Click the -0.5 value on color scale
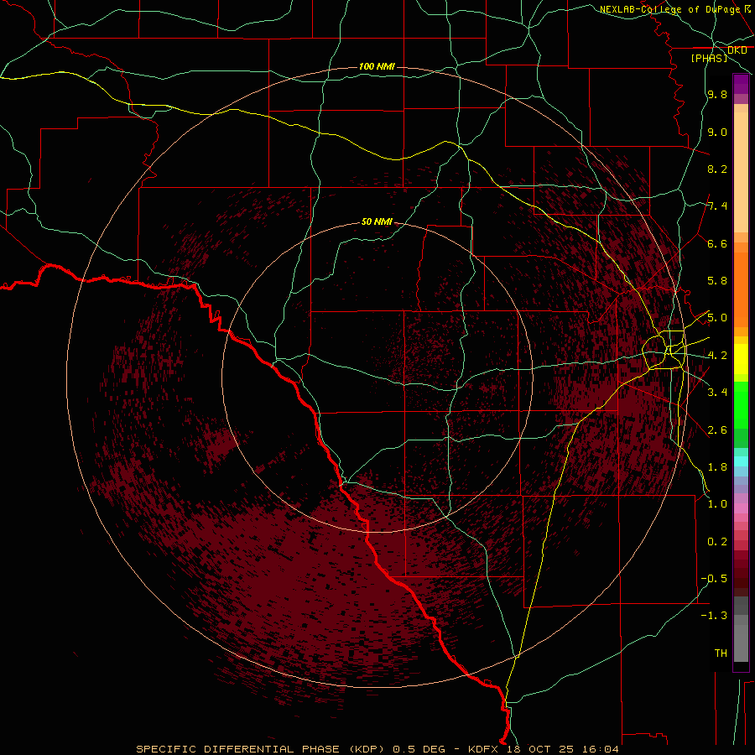This screenshot has width=755, height=755. pyautogui.click(x=714, y=579)
